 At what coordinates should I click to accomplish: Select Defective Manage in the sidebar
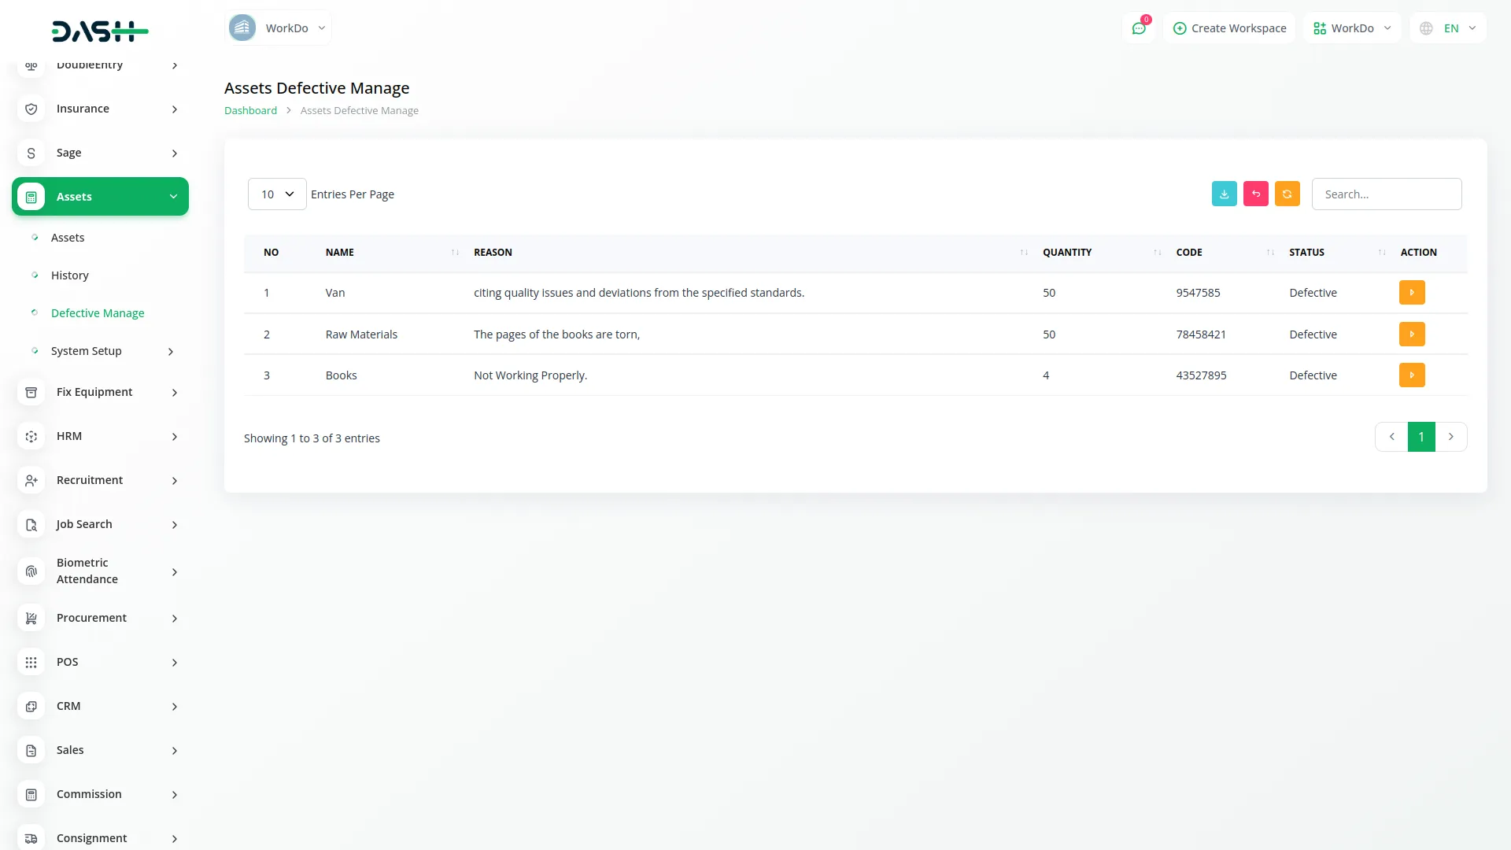coord(97,312)
